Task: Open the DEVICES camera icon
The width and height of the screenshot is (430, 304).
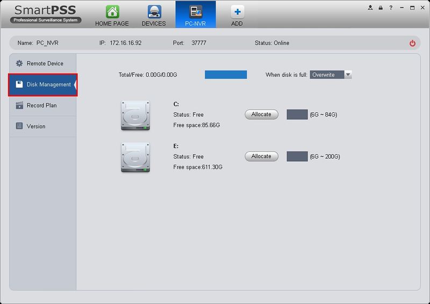Action: coord(154,12)
